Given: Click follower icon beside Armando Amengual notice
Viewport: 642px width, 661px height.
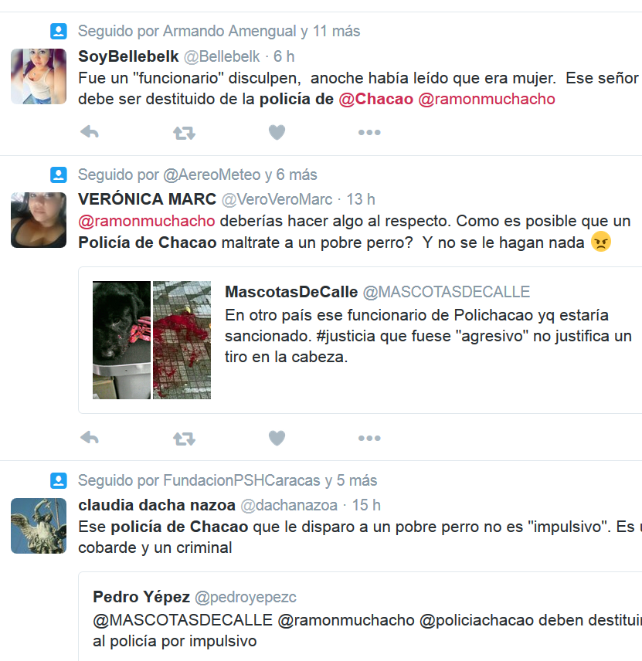Looking at the screenshot, I should 59,31.
